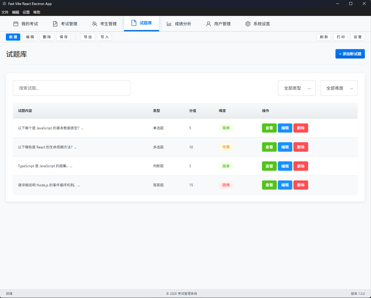This screenshot has height=298, width=371.
Task: Click the 添加新试题 button
Action: click(350, 54)
